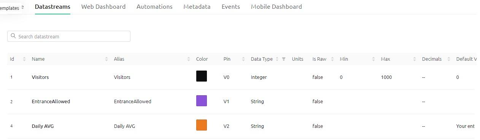Sort by Alias column arrows
Viewport: 480px width, 140px height.
(x=189, y=59)
